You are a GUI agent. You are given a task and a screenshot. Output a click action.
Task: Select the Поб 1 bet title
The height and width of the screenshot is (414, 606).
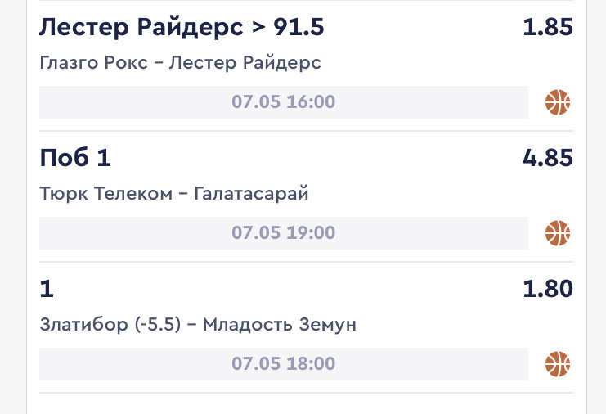pos(75,158)
